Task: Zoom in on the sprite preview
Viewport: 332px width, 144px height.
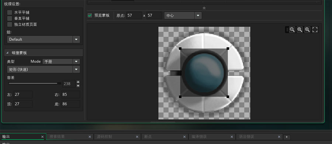Action: [x=307, y=29]
